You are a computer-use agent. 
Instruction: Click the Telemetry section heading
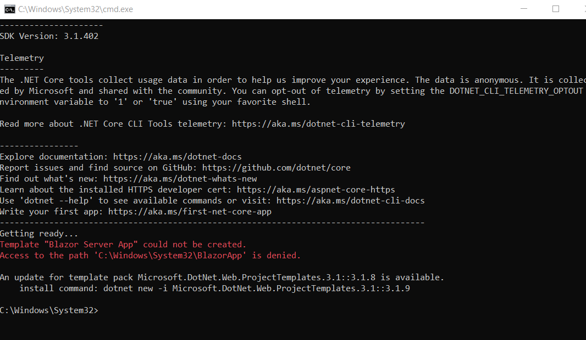[x=22, y=58]
